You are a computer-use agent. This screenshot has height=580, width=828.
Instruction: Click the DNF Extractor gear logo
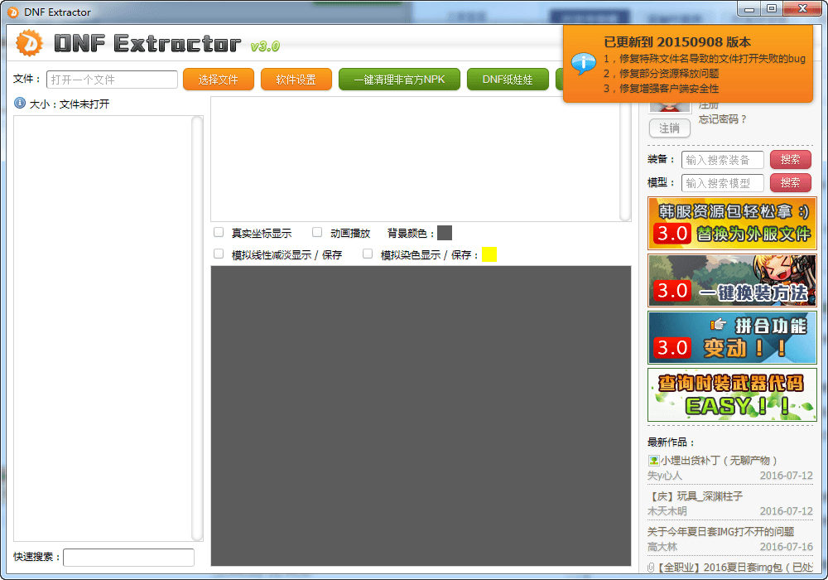pos(29,43)
